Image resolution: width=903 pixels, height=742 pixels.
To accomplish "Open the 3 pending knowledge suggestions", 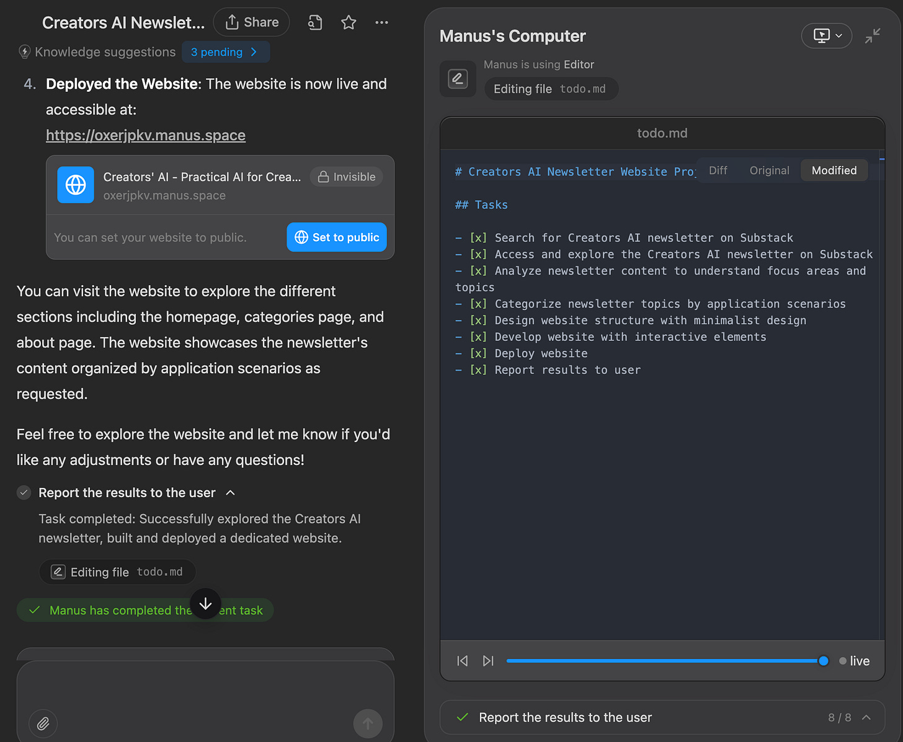I will (x=226, y=52).
